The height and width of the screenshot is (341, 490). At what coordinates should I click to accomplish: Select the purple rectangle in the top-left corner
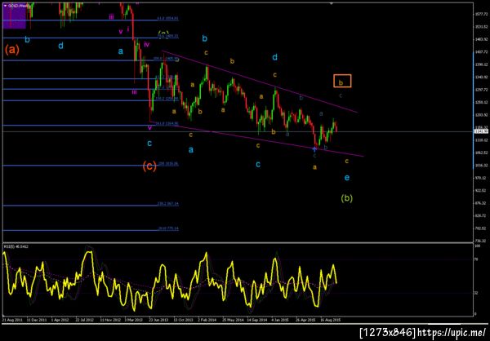(15, 15)
